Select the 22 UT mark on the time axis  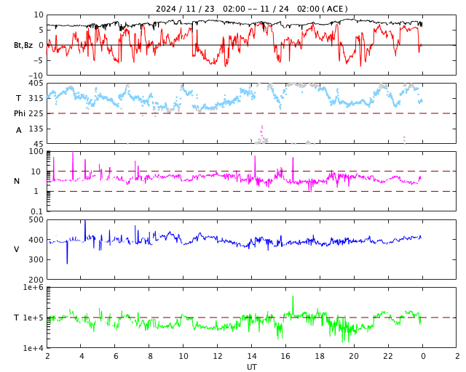click(388, 356)
